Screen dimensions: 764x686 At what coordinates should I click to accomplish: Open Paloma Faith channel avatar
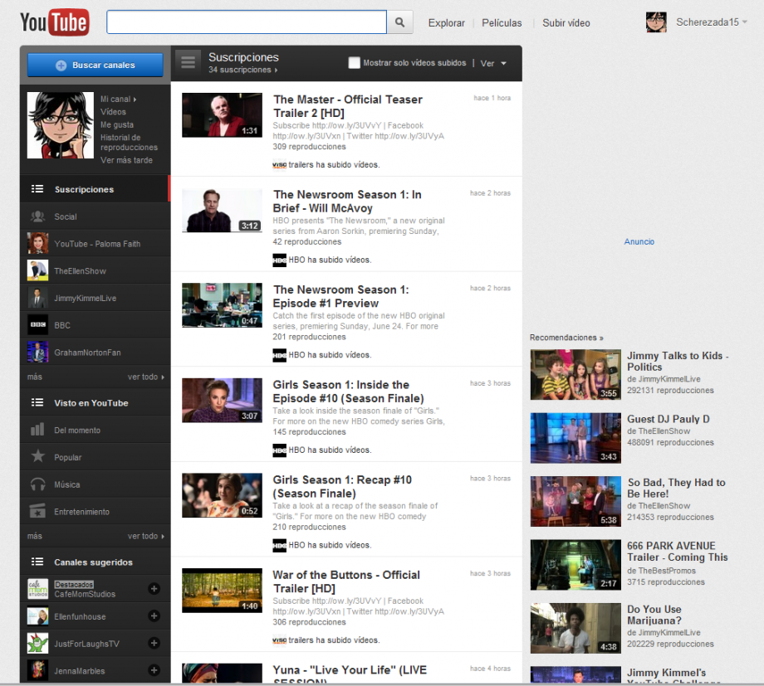point(37,243)
